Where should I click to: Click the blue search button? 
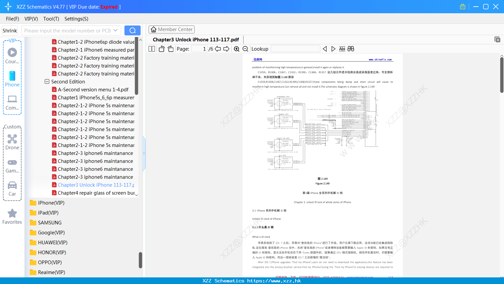click(132, 30)
